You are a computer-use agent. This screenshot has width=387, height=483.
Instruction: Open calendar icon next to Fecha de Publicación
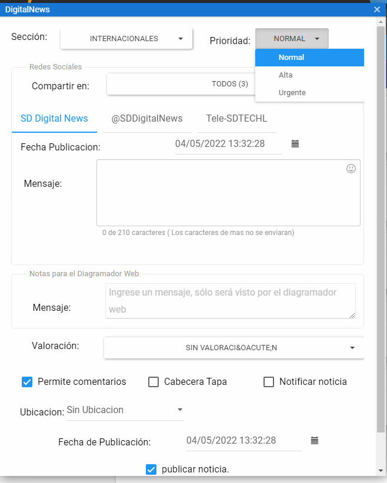point(314,441)
